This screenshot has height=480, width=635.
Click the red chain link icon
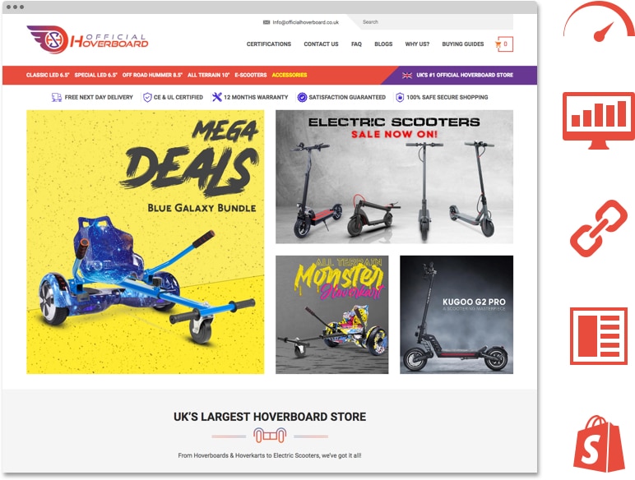599,228
